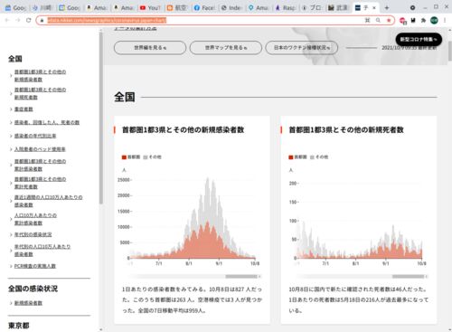Switch to the Inde tab
The width and height of the screenshot is (452, 332).
(x=231, y=8)
